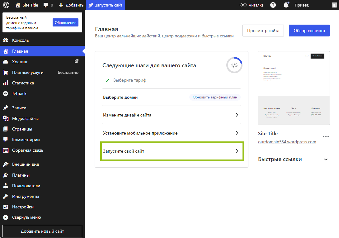Click the Бесплатно label by Платные услуги
Screen dimensions: 339x238
[68, 72]
